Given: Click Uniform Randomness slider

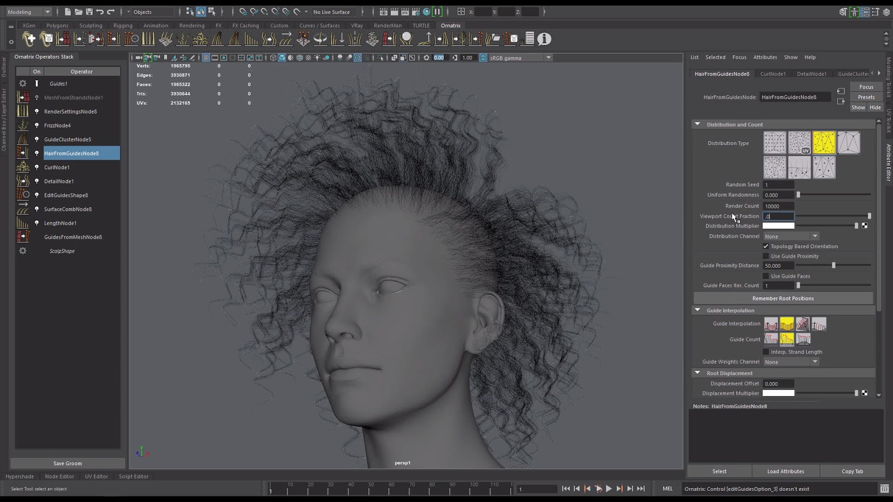Looking at the screenshot, I should click(834, 195).
